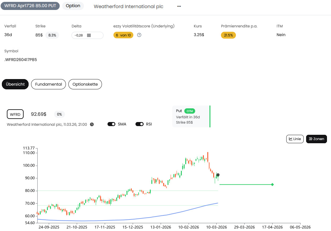Open the Optionskette tab

tap(85, 84)
